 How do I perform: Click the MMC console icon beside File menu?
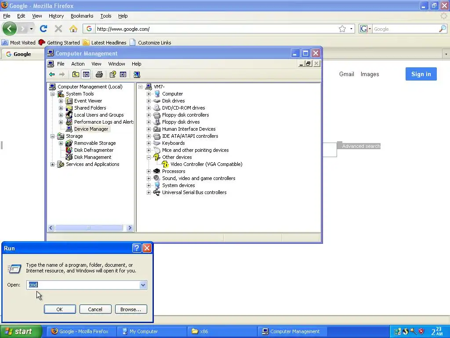click(51, 64)
